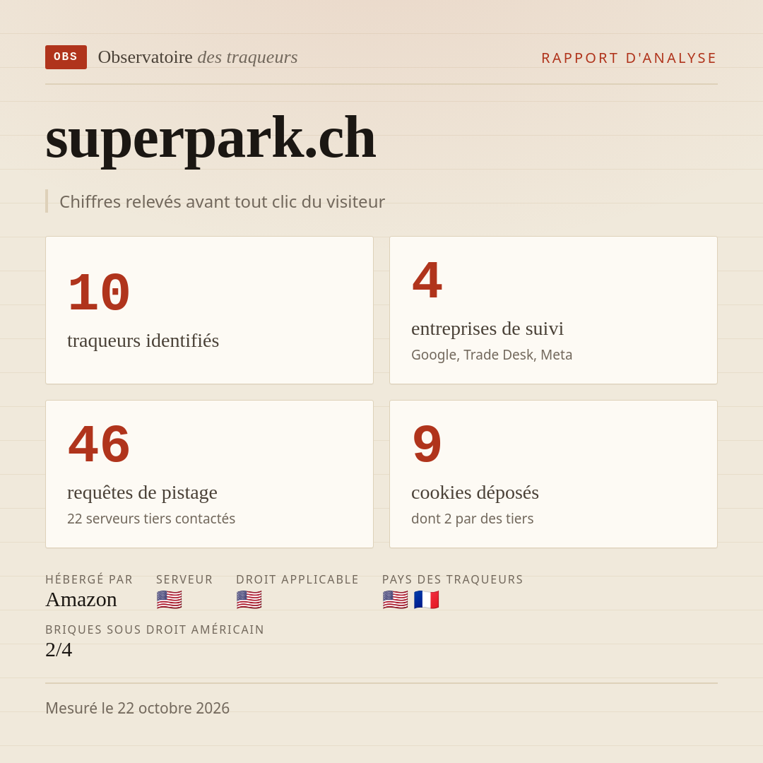Click the Google, Trade Desk, Meta text
The image size is (763, 763).
pos(492,355)
